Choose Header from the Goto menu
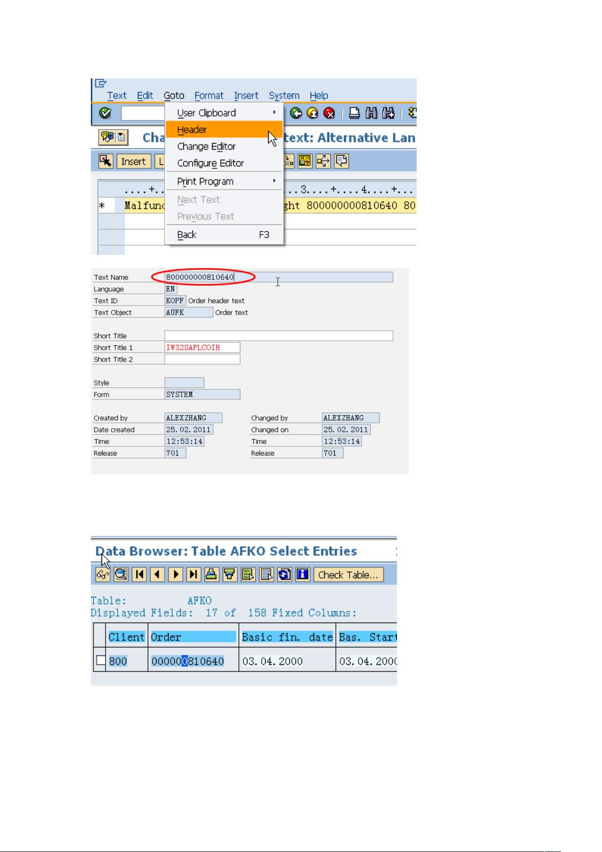 click(x=224, y=129)
